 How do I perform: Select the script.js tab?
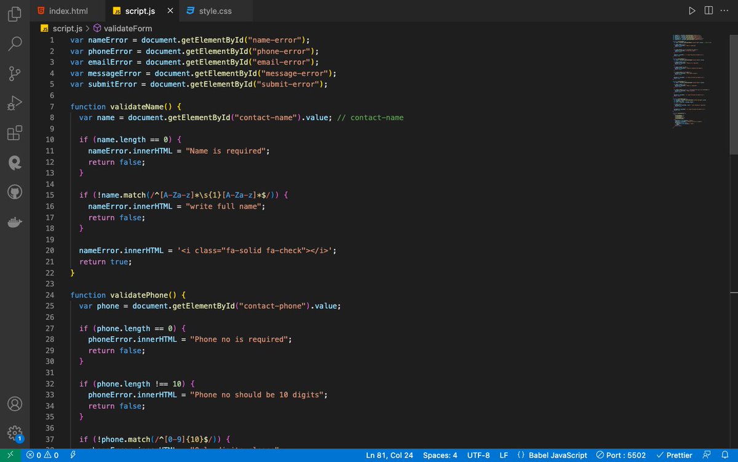click(x=141, y=11)
